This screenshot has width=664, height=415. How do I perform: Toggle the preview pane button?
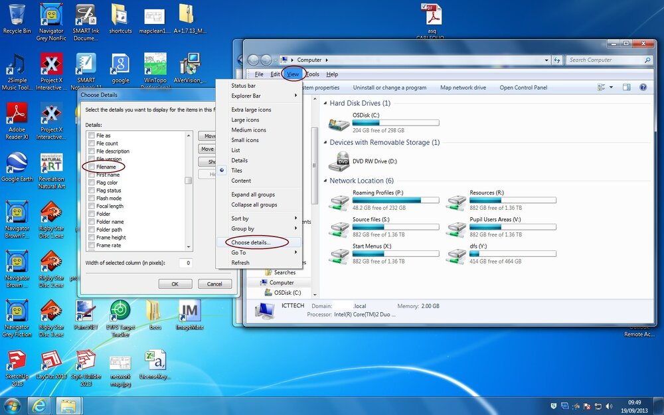tap(626, 87)
